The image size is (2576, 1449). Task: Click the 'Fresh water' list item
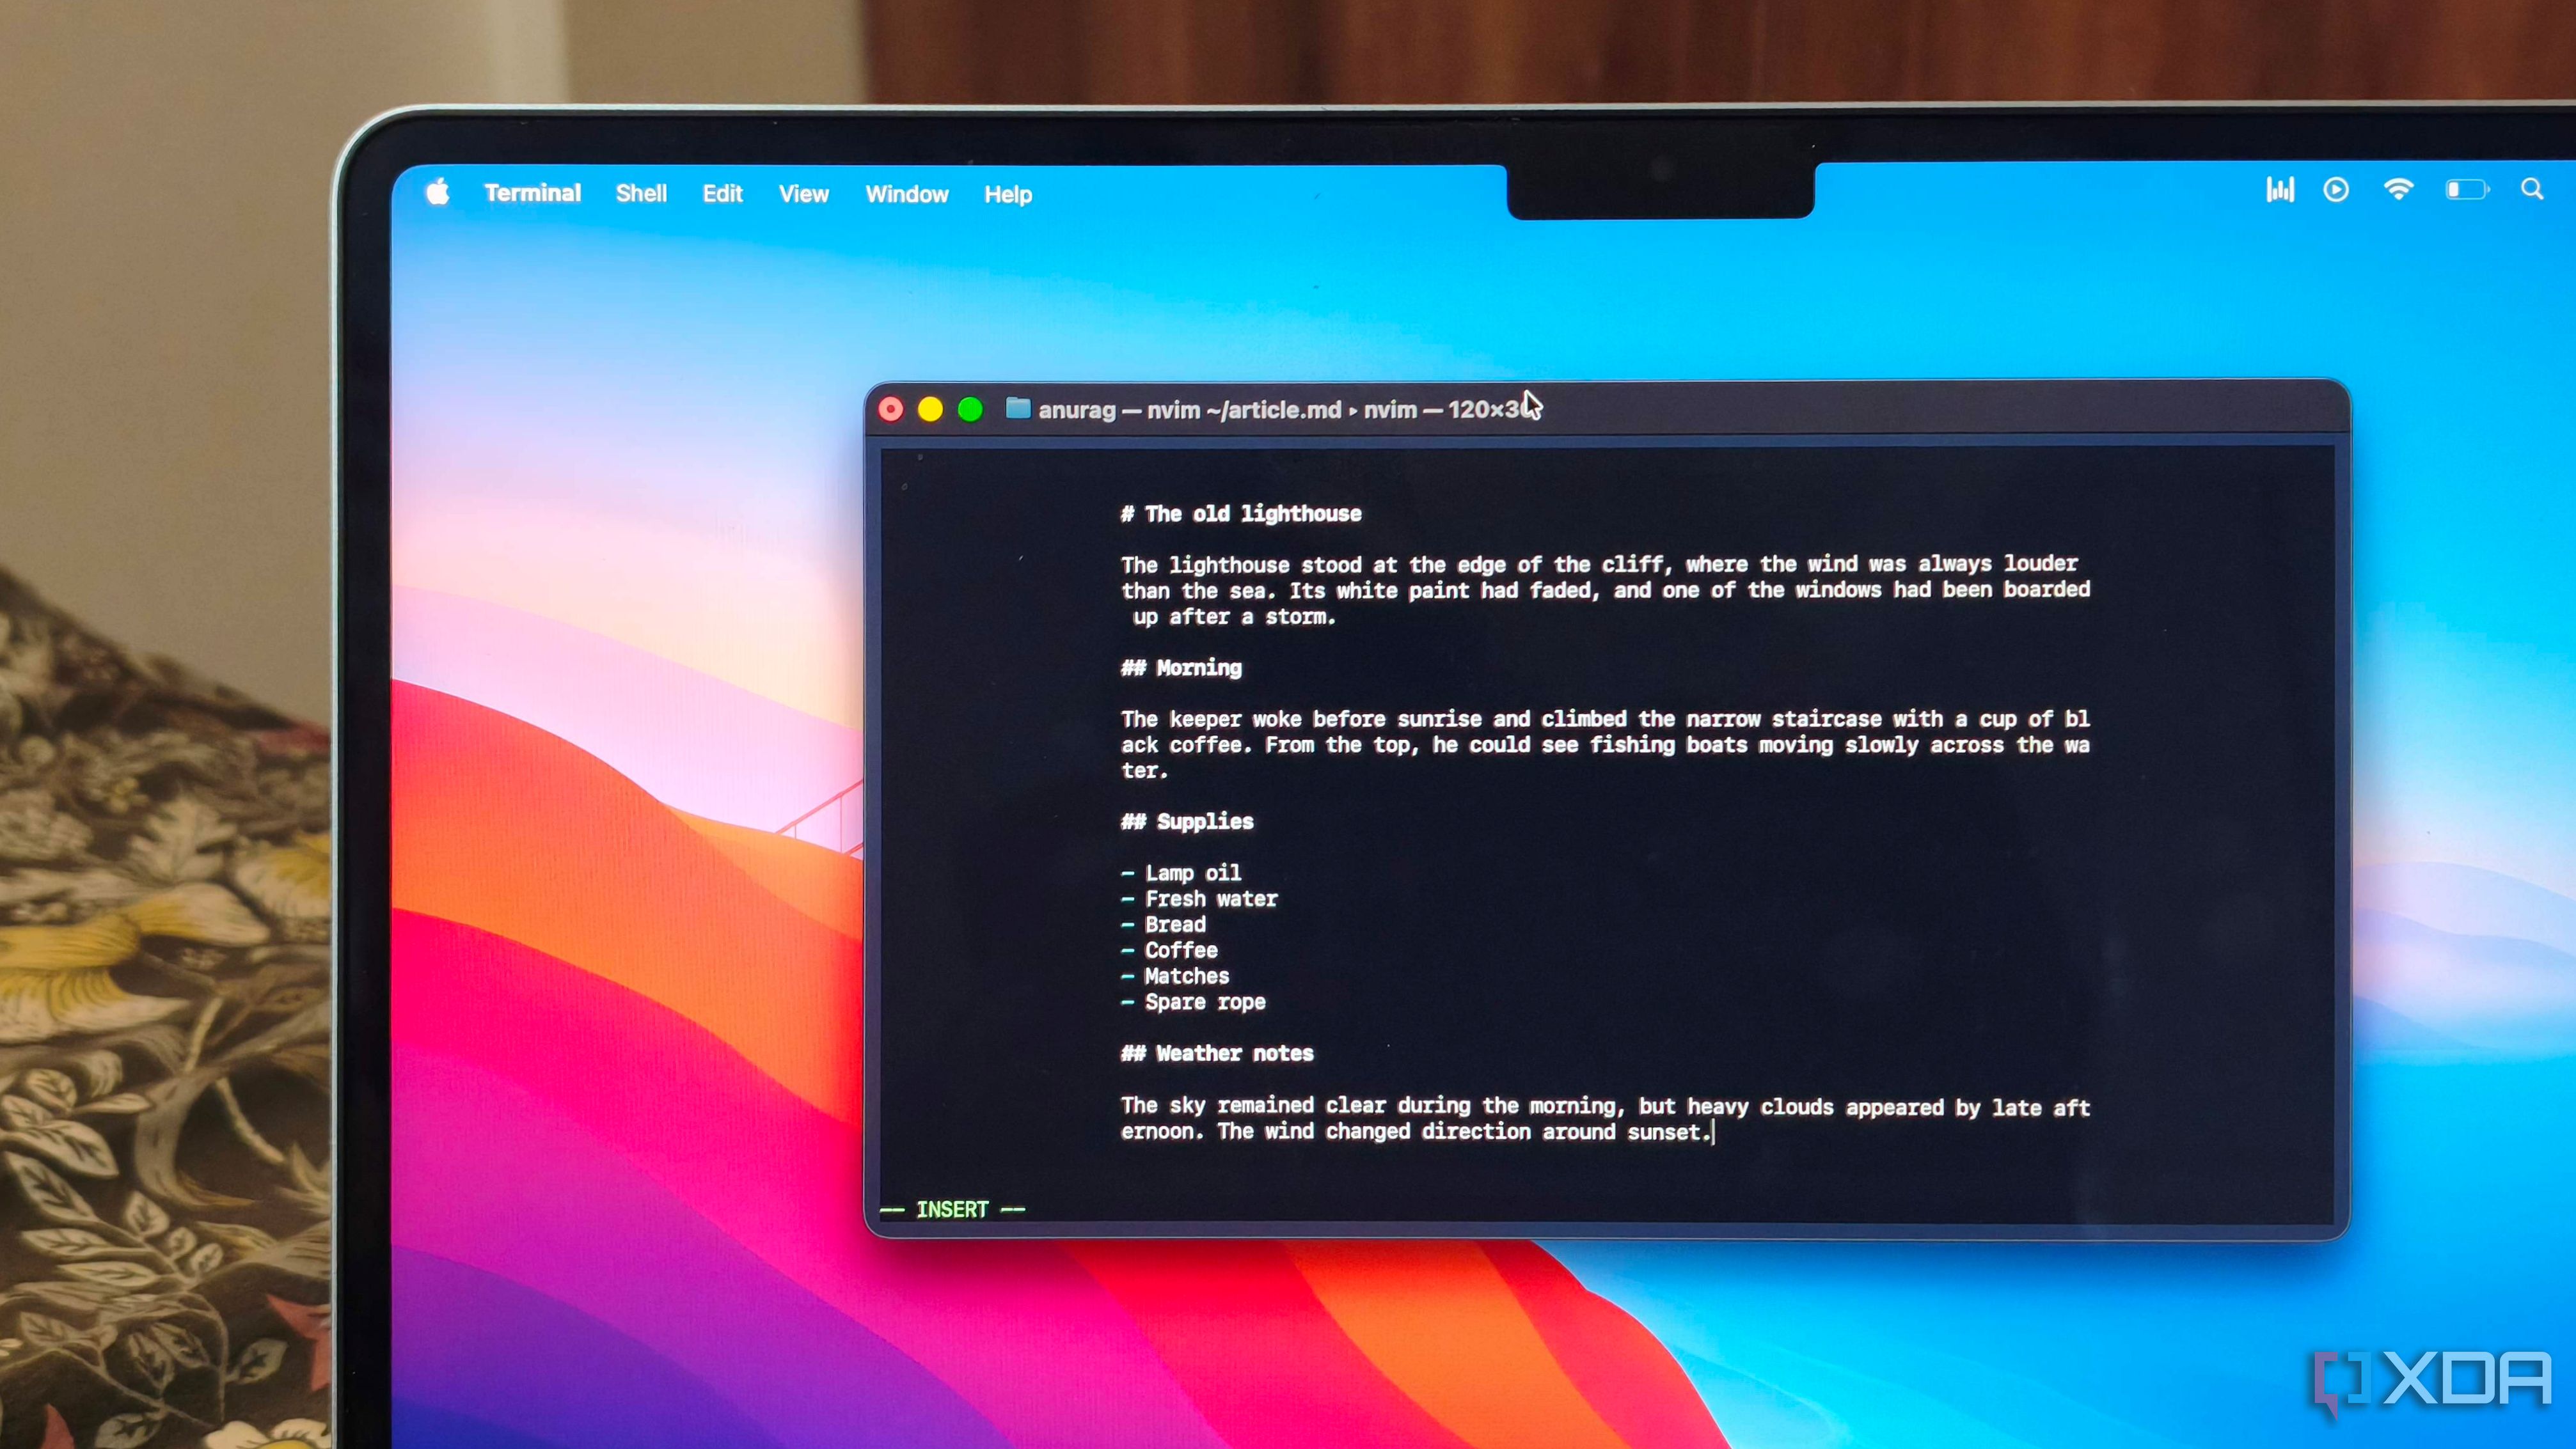[x=1199, y=898]
